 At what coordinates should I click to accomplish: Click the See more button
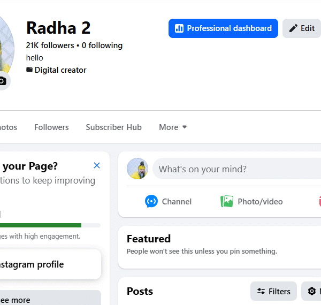click(50, 298)
